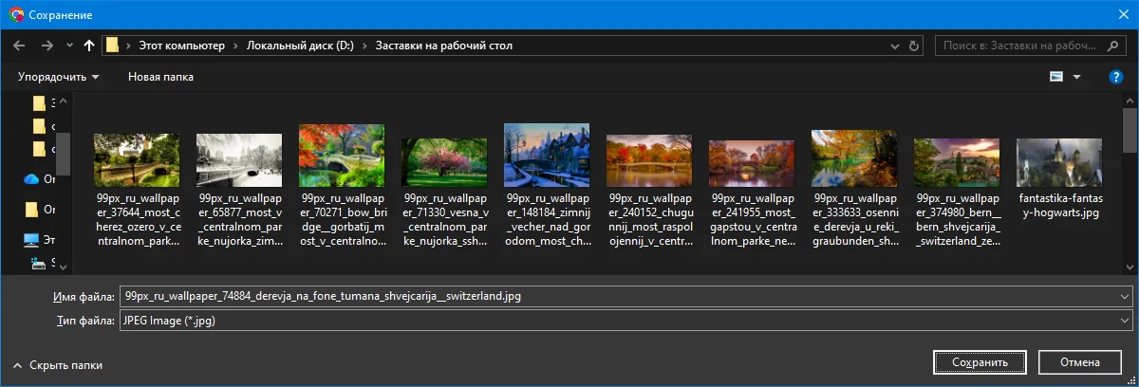Select wallpaper_70271 bow bridge thumbnail
This screenshot has width=1139, height=387.
[x=342, y=156]
